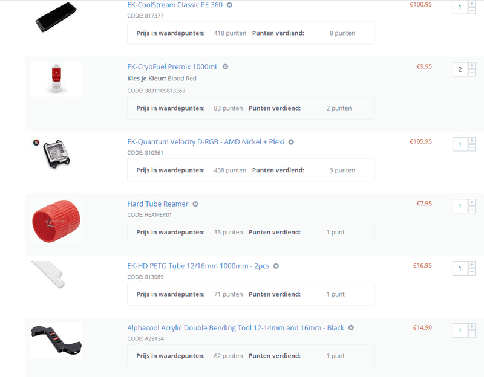Open the EK-CryoFuel red bottle thumbnail
Screen dimensions: 484x377
(56, 79)
